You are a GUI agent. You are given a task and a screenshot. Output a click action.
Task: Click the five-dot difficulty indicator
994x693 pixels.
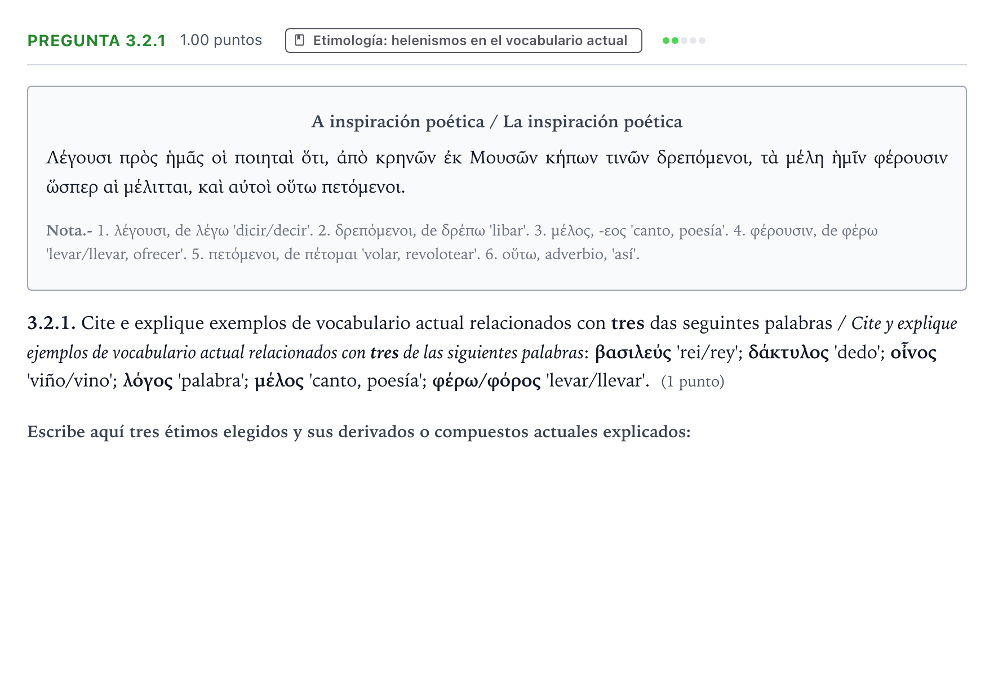click(684, 41)
